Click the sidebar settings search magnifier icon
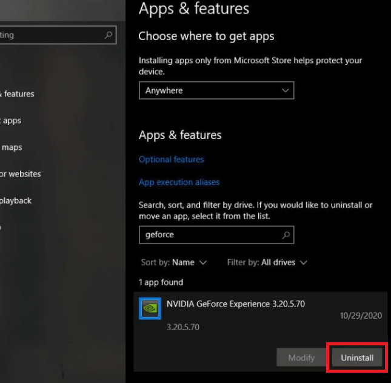The width and height of the screenshot is (391, 383). tap(109, 35)
